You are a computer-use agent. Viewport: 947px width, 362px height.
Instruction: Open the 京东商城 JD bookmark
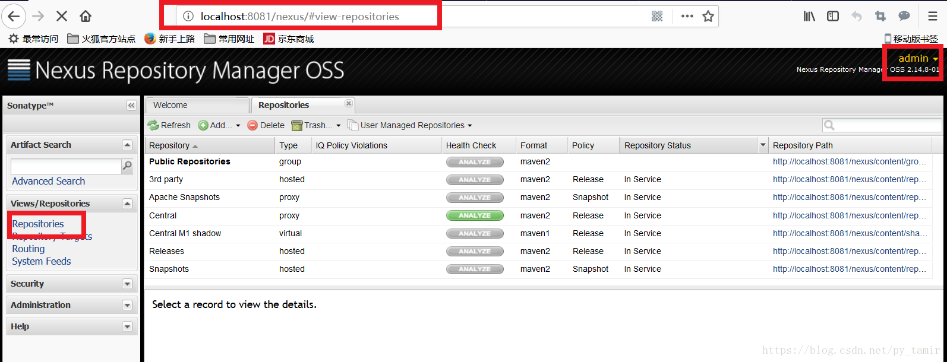click(289, 39)
